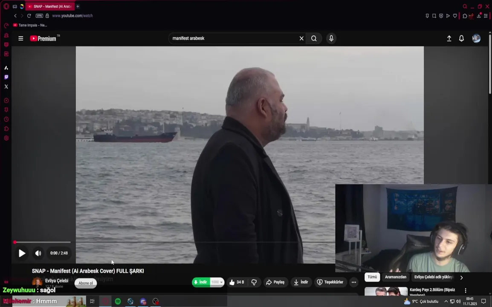
Task: Open the Opera GX main menu logo
Action: coord(6,6)
